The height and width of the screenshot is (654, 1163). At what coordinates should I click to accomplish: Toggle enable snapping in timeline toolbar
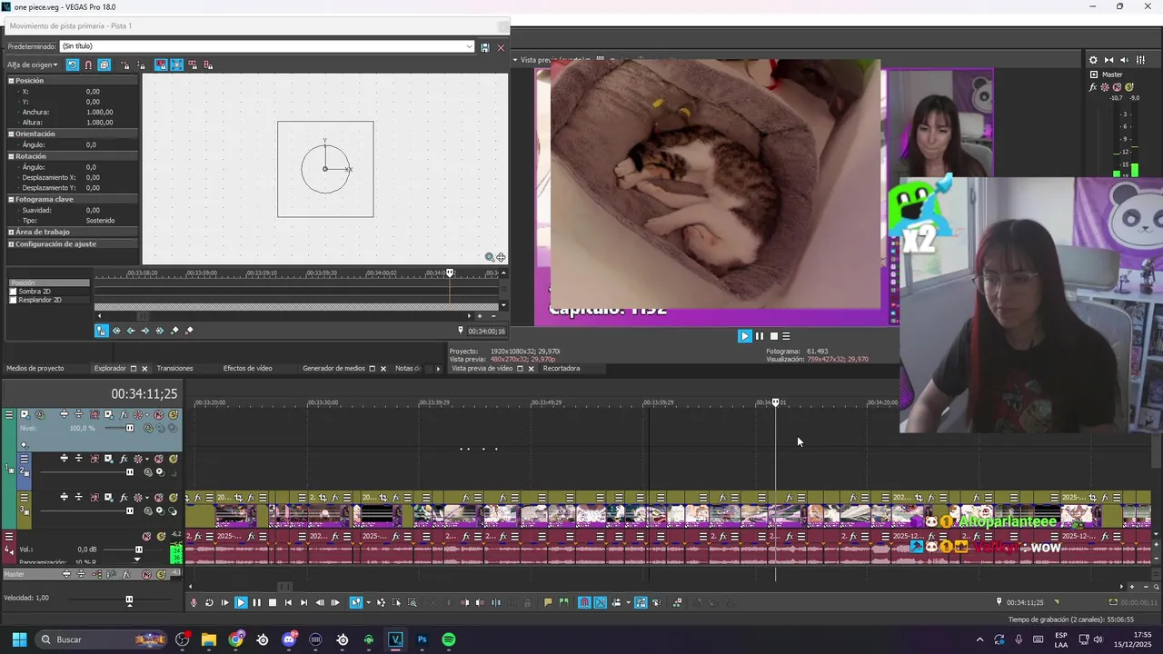[584, 602]
